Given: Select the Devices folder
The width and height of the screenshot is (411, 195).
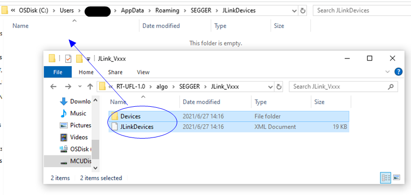Looking at the screenshot, I should [229, 116].
